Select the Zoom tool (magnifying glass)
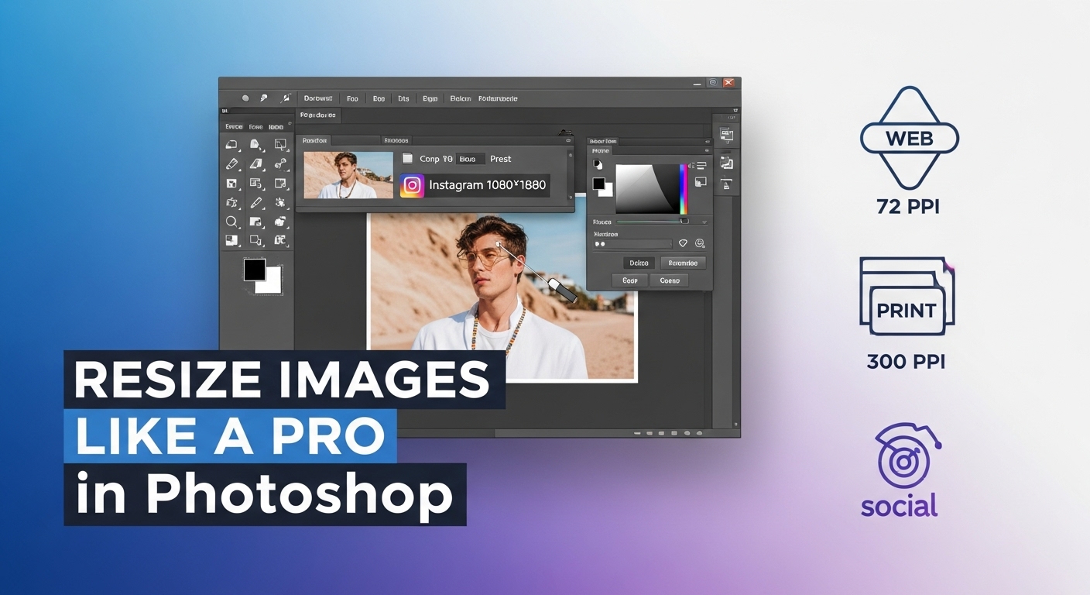Viewport: 1090px width, 595px height. click(234, 222)
